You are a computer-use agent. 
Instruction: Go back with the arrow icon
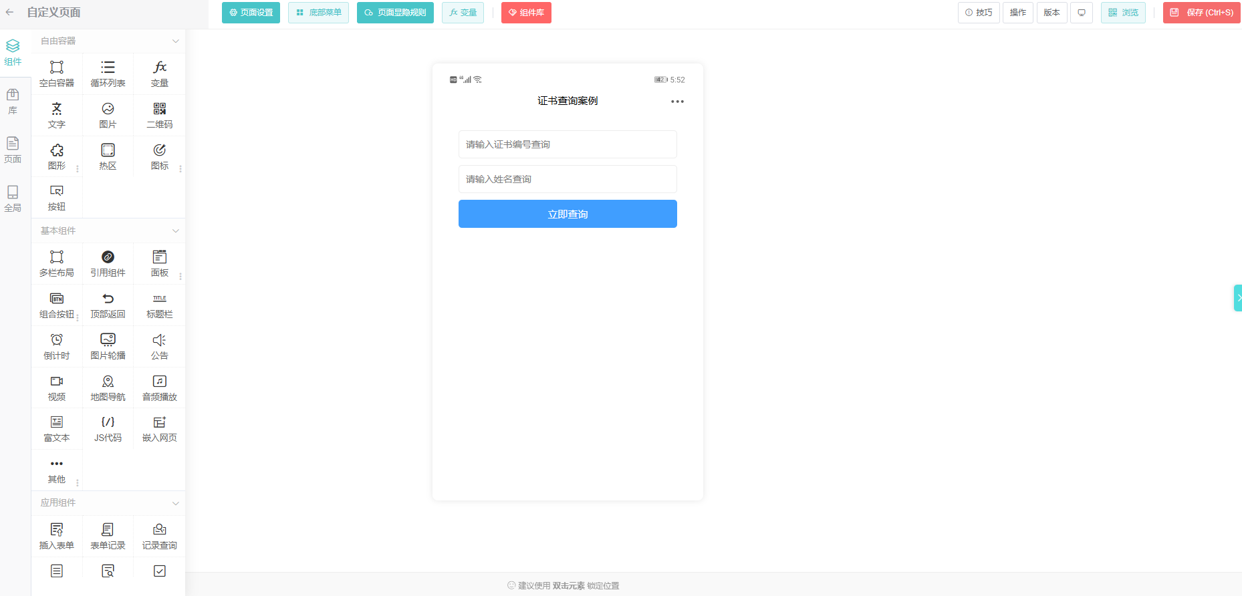coord(9,12)
